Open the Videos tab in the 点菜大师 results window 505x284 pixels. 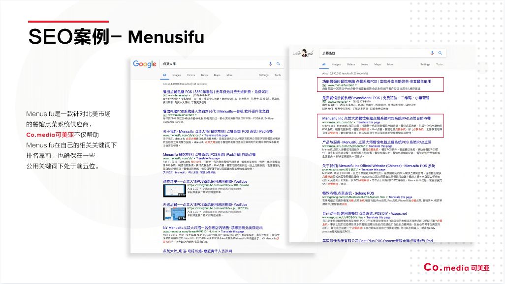191,75
